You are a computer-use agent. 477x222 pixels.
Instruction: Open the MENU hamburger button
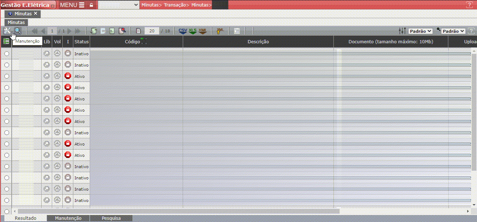pos(72,5)
